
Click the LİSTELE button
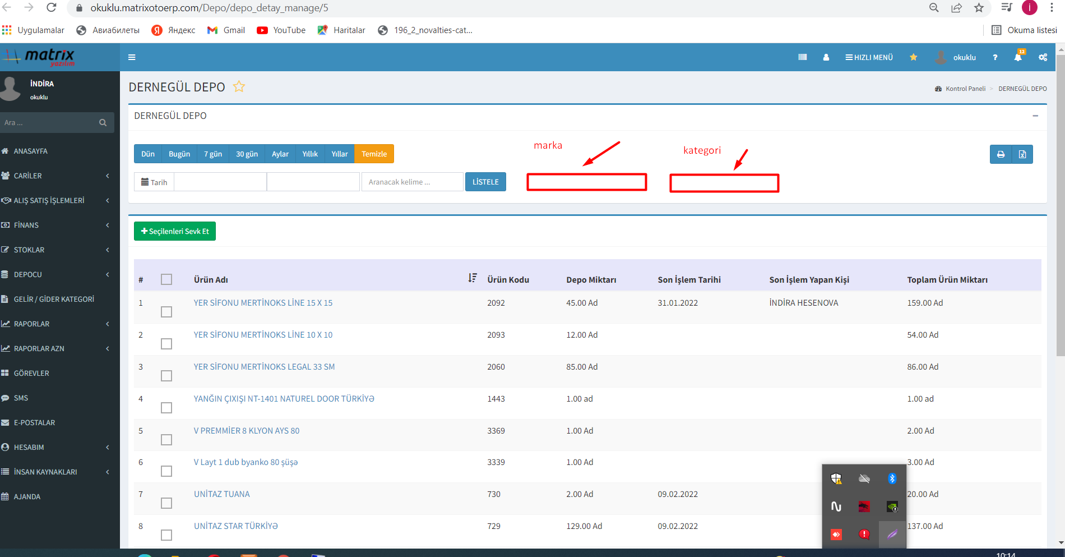click(x=485, y=182)
